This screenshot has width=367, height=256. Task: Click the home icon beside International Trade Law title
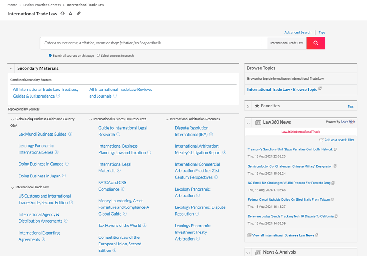coord(62,14)
